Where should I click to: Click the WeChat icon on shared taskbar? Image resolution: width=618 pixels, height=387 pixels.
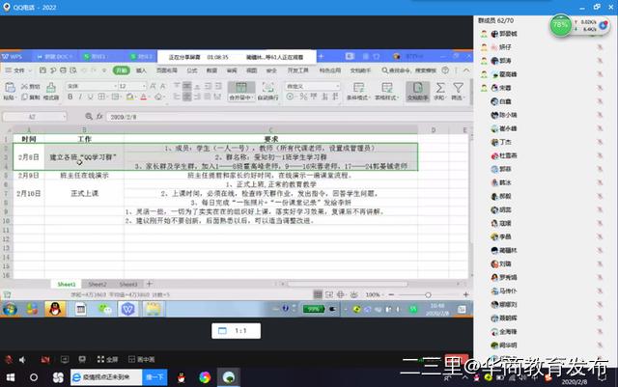click(x=104, y=309)
